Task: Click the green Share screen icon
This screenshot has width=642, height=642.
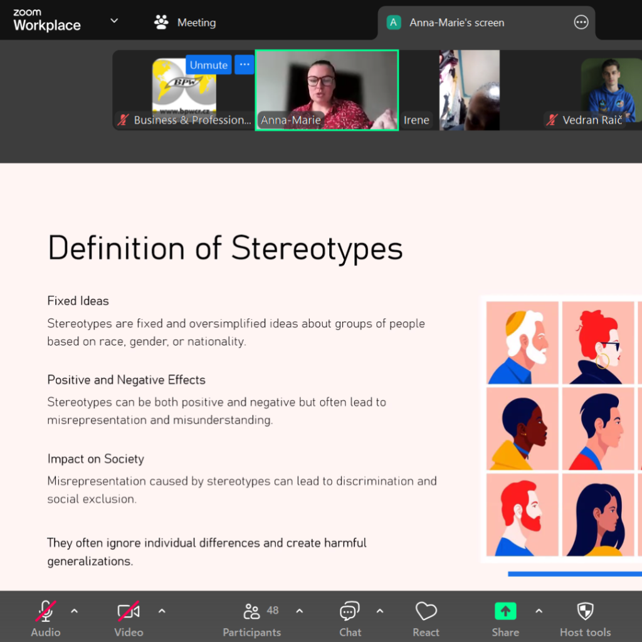Action: (x=505, y=611)
